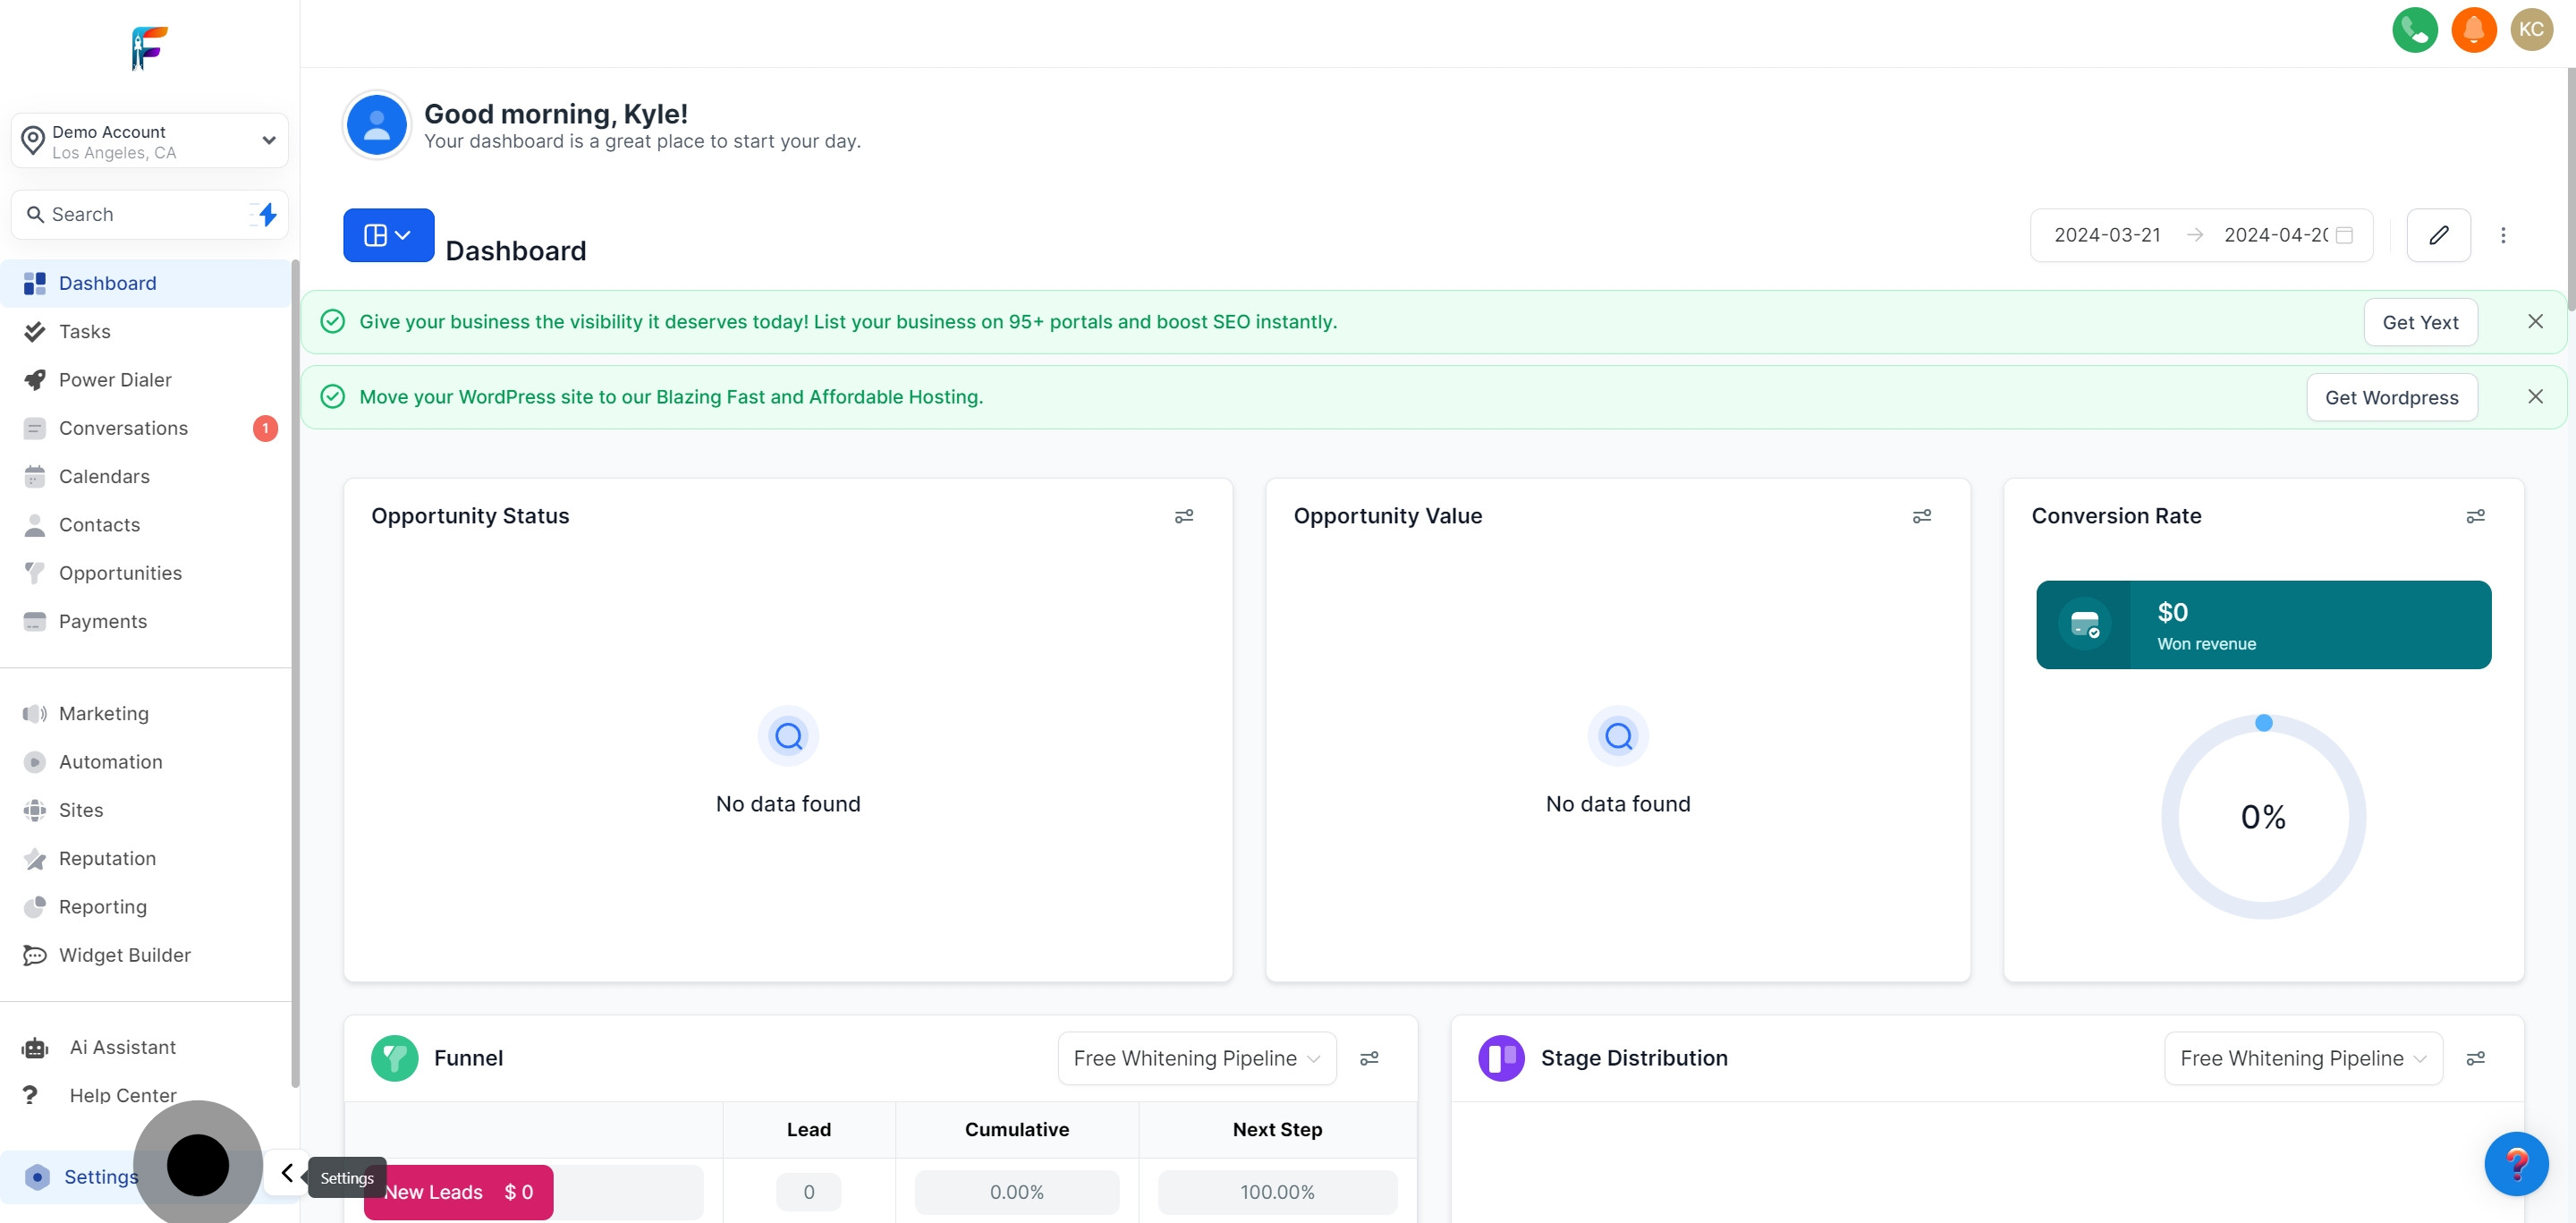
Task: Open the blue help question mark bubble
Action: click(2515, 1163)
